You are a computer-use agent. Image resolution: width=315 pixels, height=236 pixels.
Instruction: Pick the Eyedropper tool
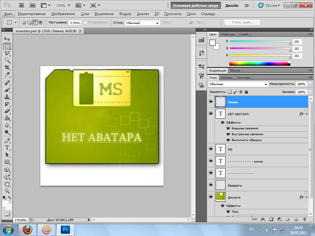point(7,75)
